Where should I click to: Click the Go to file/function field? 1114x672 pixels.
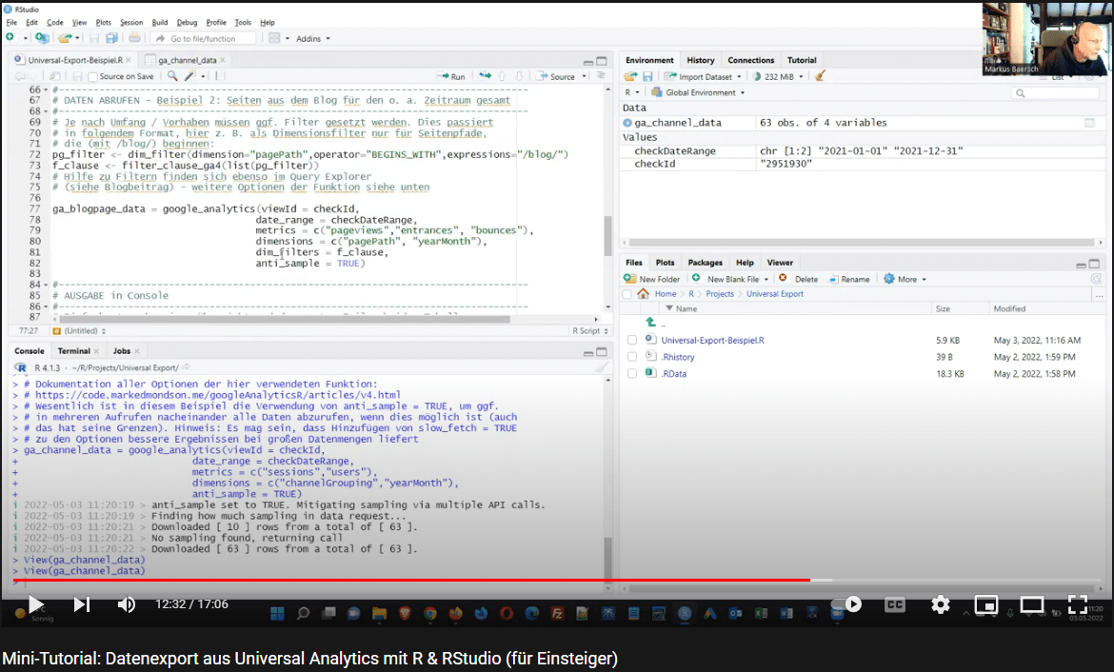coord(203,38)
